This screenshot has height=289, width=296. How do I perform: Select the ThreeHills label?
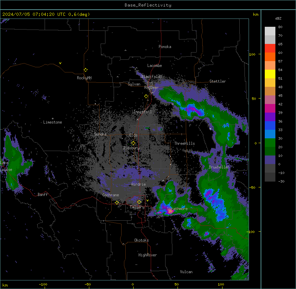click(x=184, y=143)
